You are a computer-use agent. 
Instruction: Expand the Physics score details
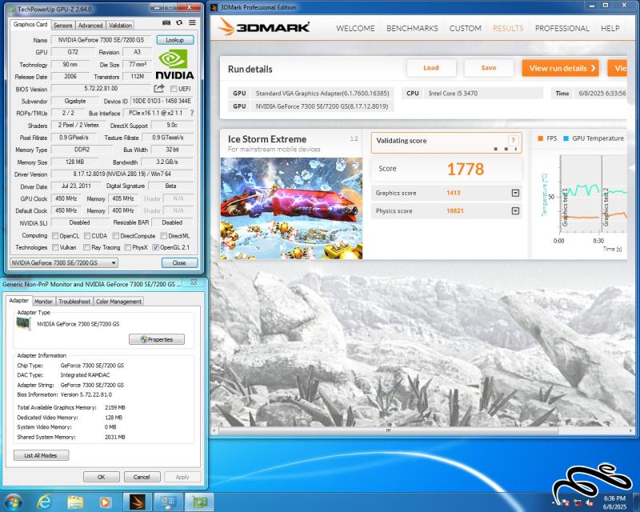point(515,210)
